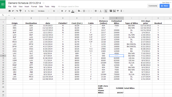Click the 'total Miles' cell
The height and width of the screenshot is (97, 172).
132,87
